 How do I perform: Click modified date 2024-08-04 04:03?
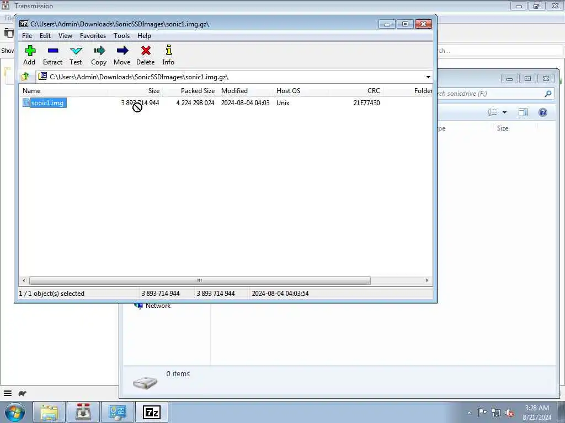(x=246, y=103)
